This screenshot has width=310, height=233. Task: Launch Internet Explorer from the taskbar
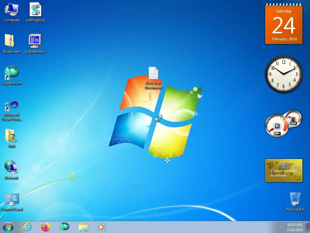coord(27,227)
